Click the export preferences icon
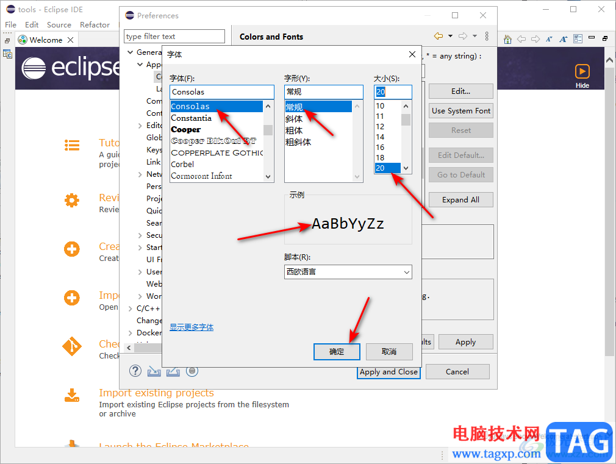The image size is (616, 464). 173,371
